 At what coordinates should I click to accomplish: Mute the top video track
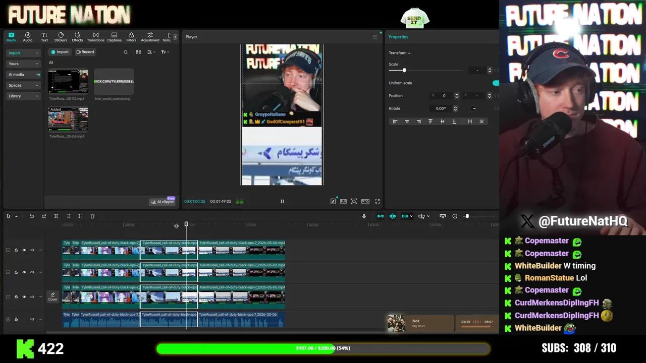32,250
